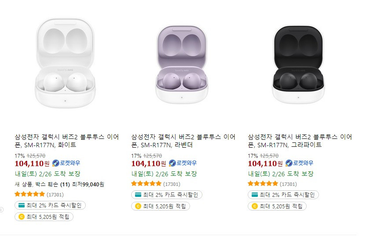The height and width of the screenshot is (247, 374).
Task: Click the coin icon on the graphite item's reward badge
Action: 255,206
